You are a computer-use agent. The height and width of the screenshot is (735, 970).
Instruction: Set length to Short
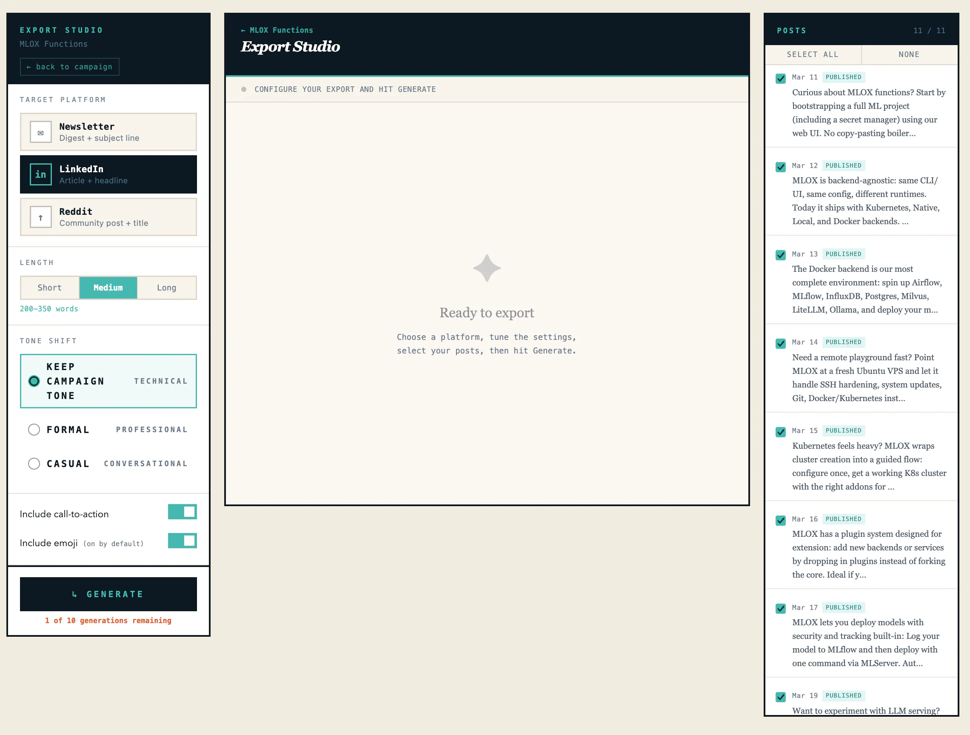pos(49,288)
